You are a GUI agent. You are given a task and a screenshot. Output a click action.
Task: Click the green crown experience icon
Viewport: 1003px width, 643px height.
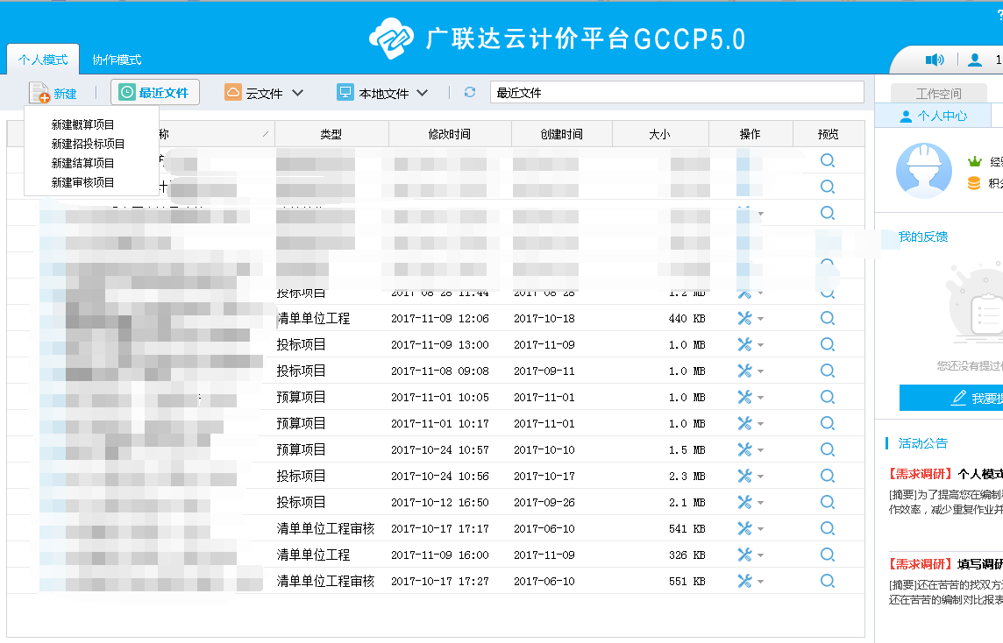[974, 162]
